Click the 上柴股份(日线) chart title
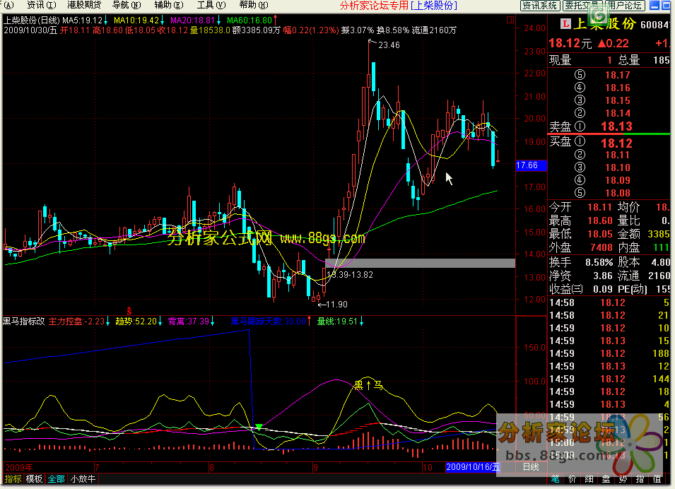The image size is (675, 489). [x=31, y=20]
